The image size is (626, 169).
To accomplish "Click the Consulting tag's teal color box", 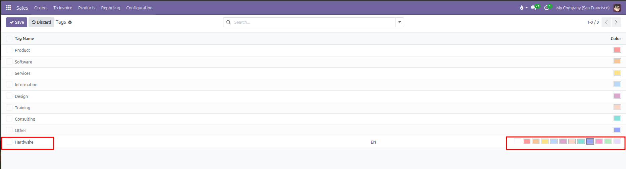I will click(x=617, y=119).
